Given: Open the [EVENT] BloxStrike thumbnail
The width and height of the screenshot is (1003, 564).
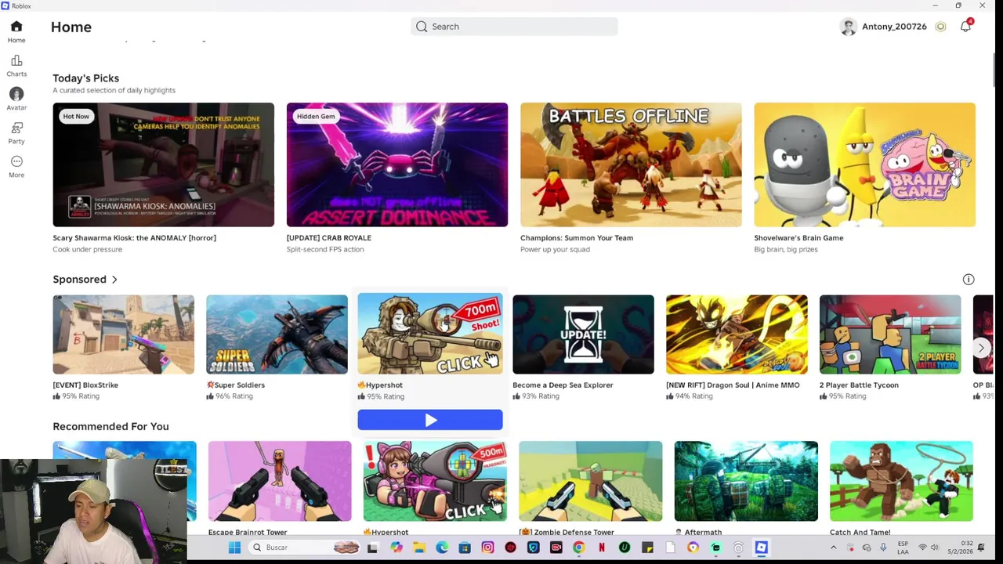Looking at the screenshot, I should pos(123,334).
